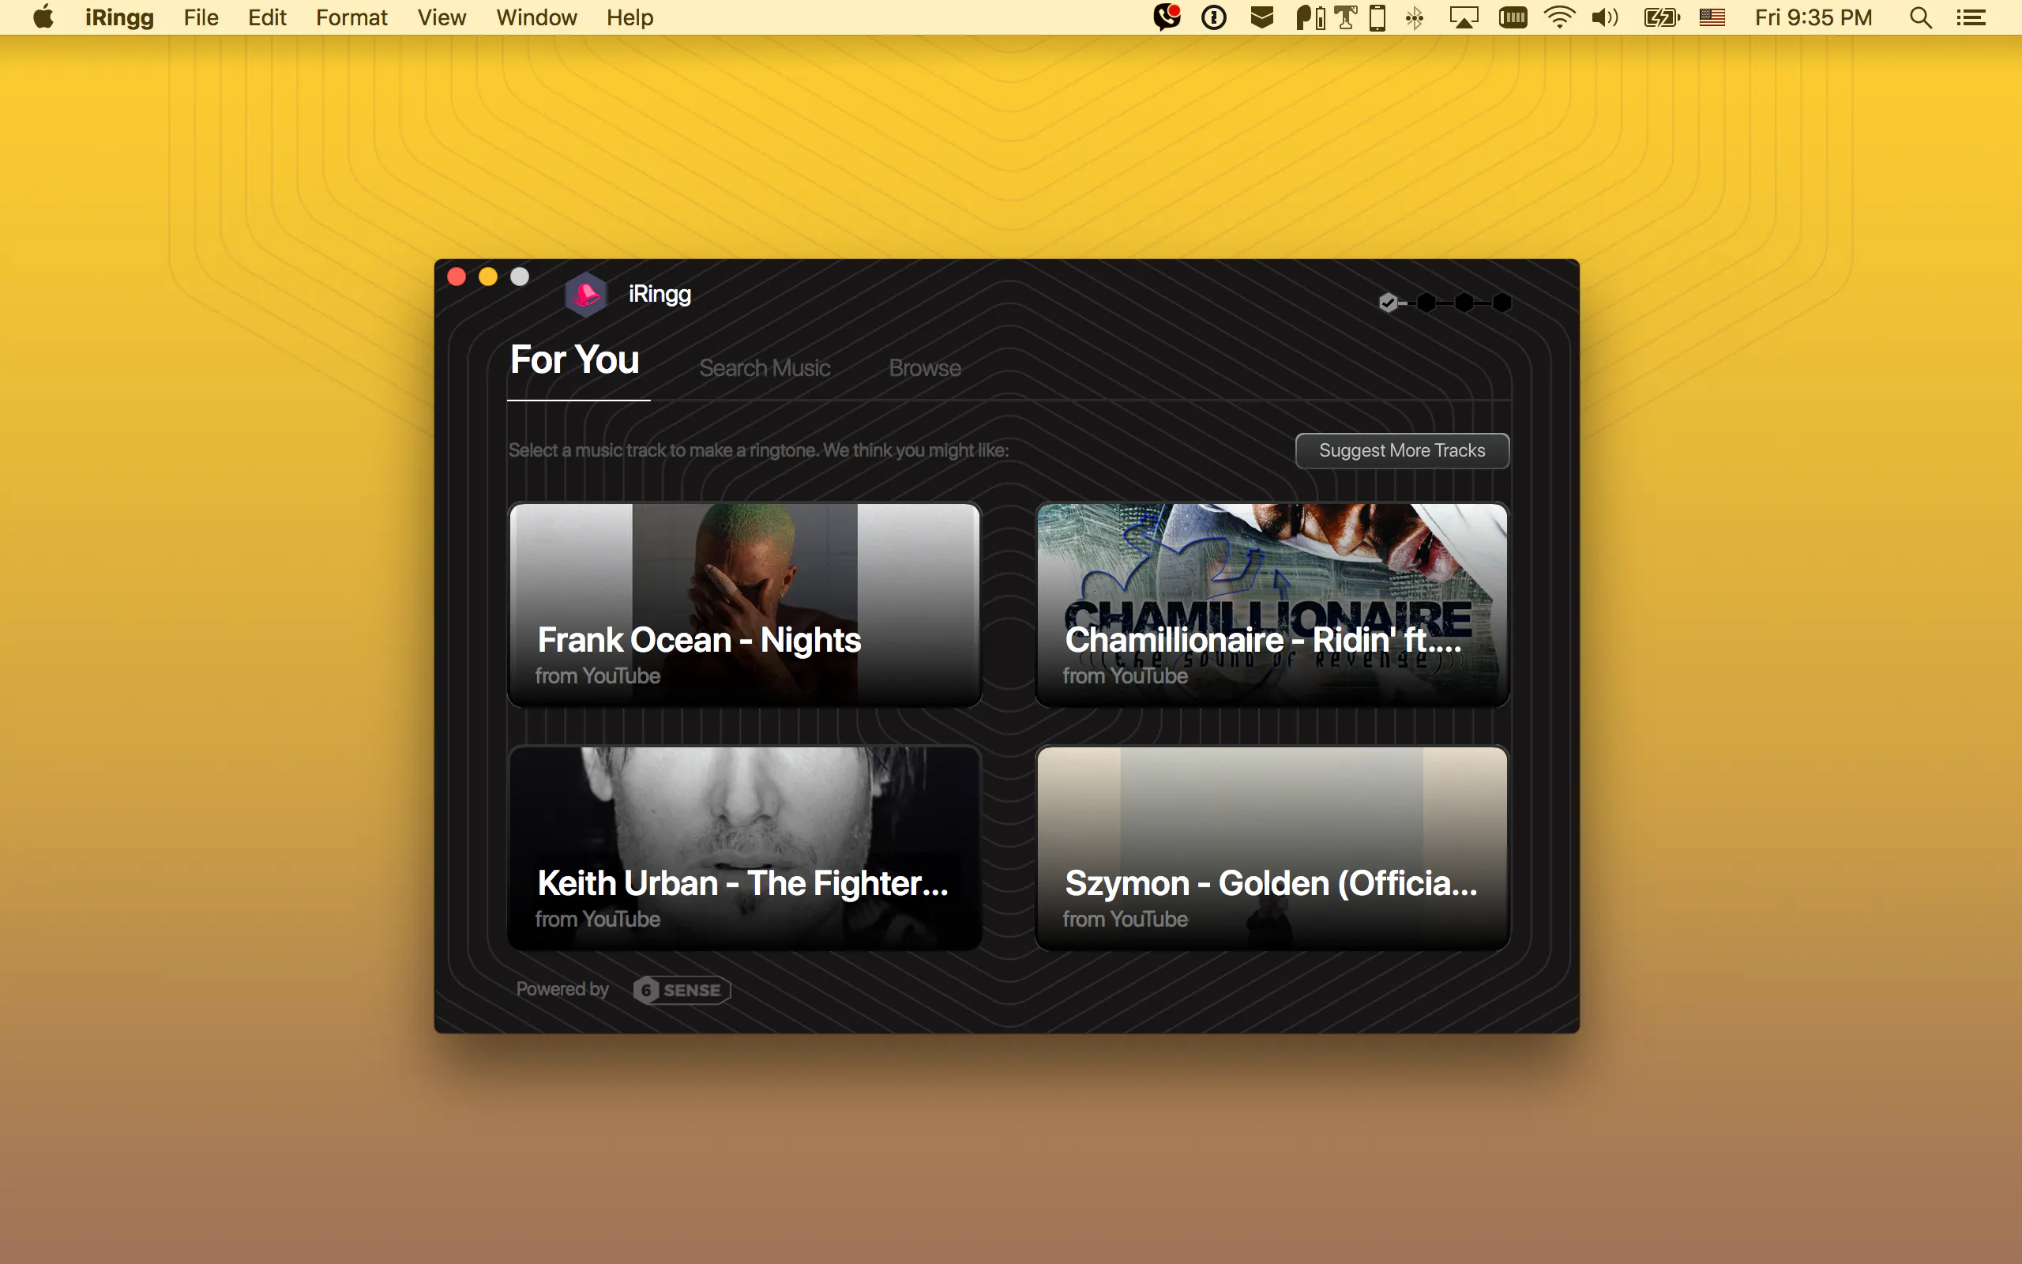Open the Wi-Fi status menu

pyautogui.click(x=1559, y=17)
